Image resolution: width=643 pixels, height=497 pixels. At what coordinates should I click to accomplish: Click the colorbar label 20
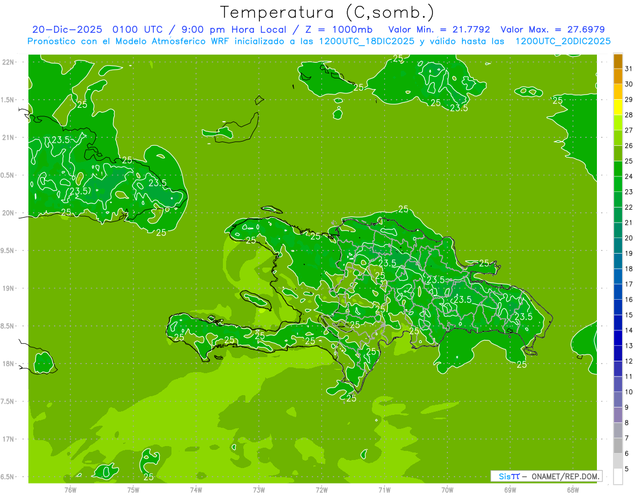(629, 238)
